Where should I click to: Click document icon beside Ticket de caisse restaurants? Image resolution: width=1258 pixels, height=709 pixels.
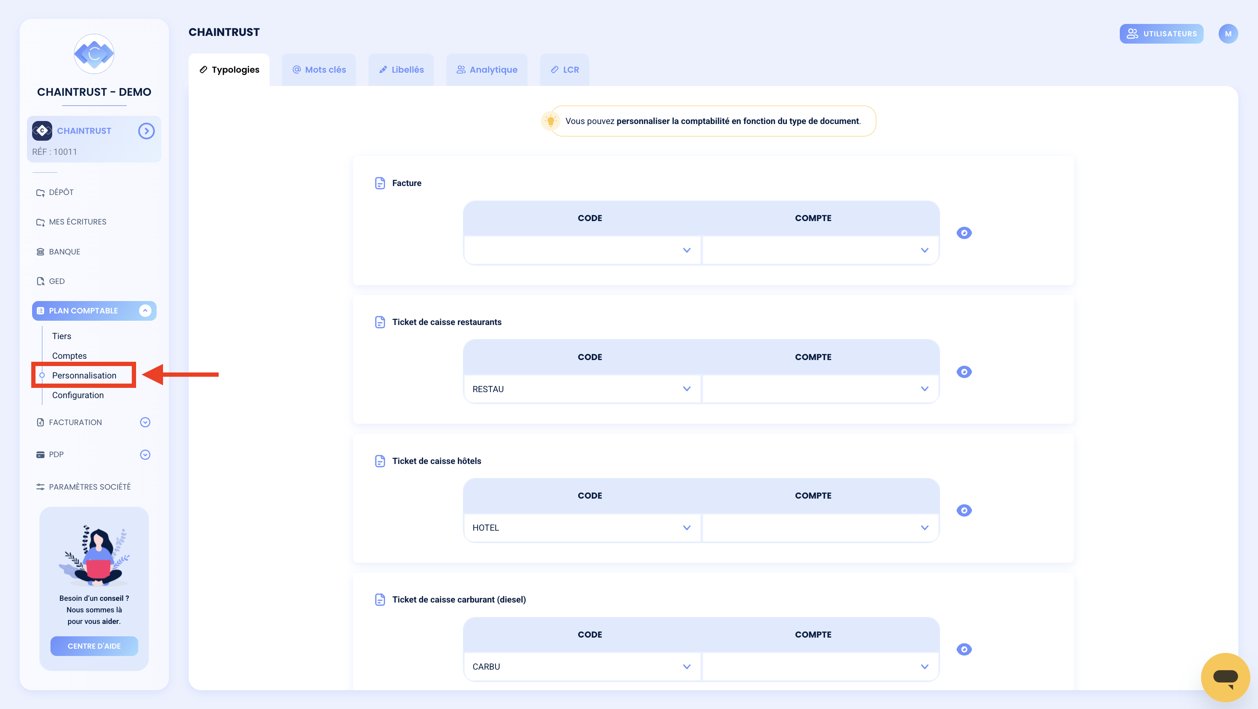click(x=380, y=322)
